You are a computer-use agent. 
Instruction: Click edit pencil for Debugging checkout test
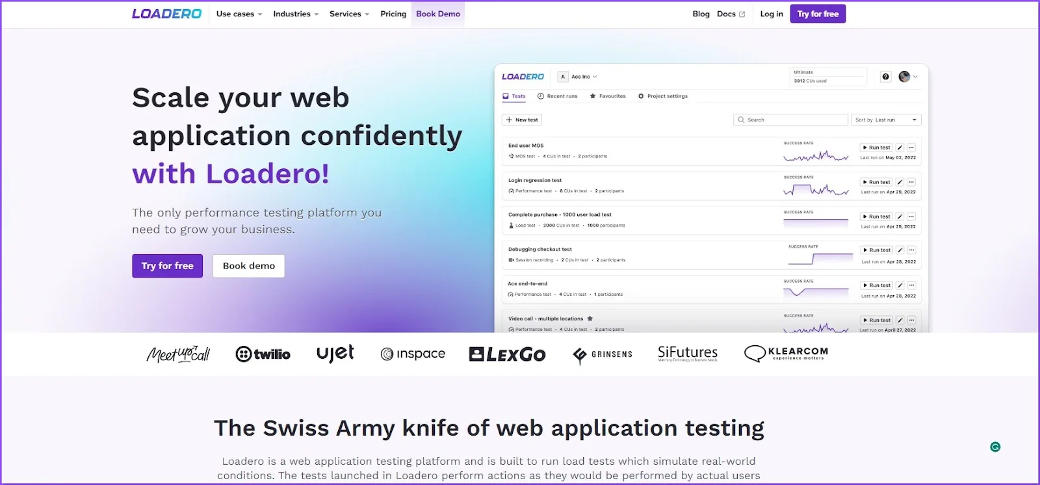click(x=900, y=250)
